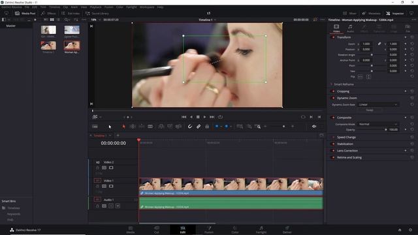Switch to the Fairlight page tab

[x=261, y=230]
